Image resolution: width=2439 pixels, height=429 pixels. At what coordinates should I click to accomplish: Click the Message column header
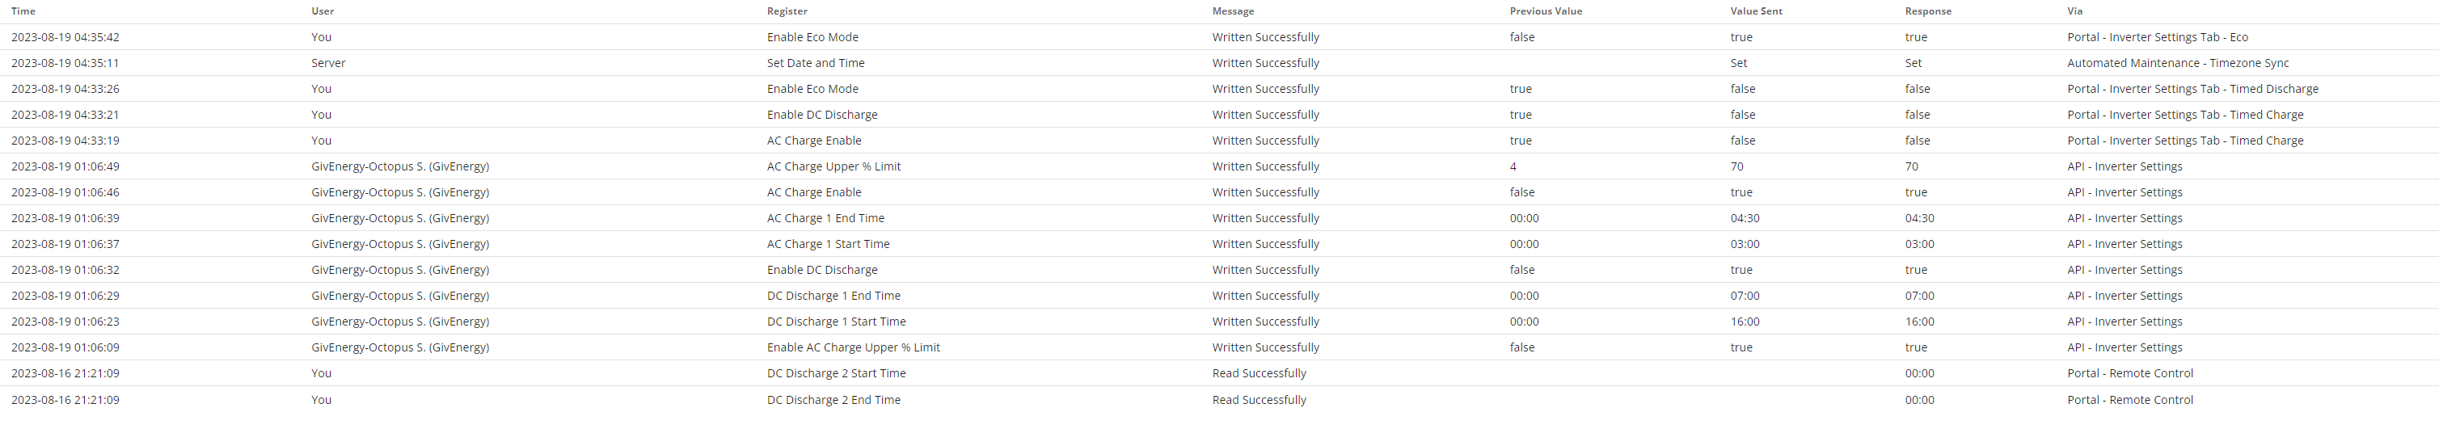click(x=1233, y=11)
